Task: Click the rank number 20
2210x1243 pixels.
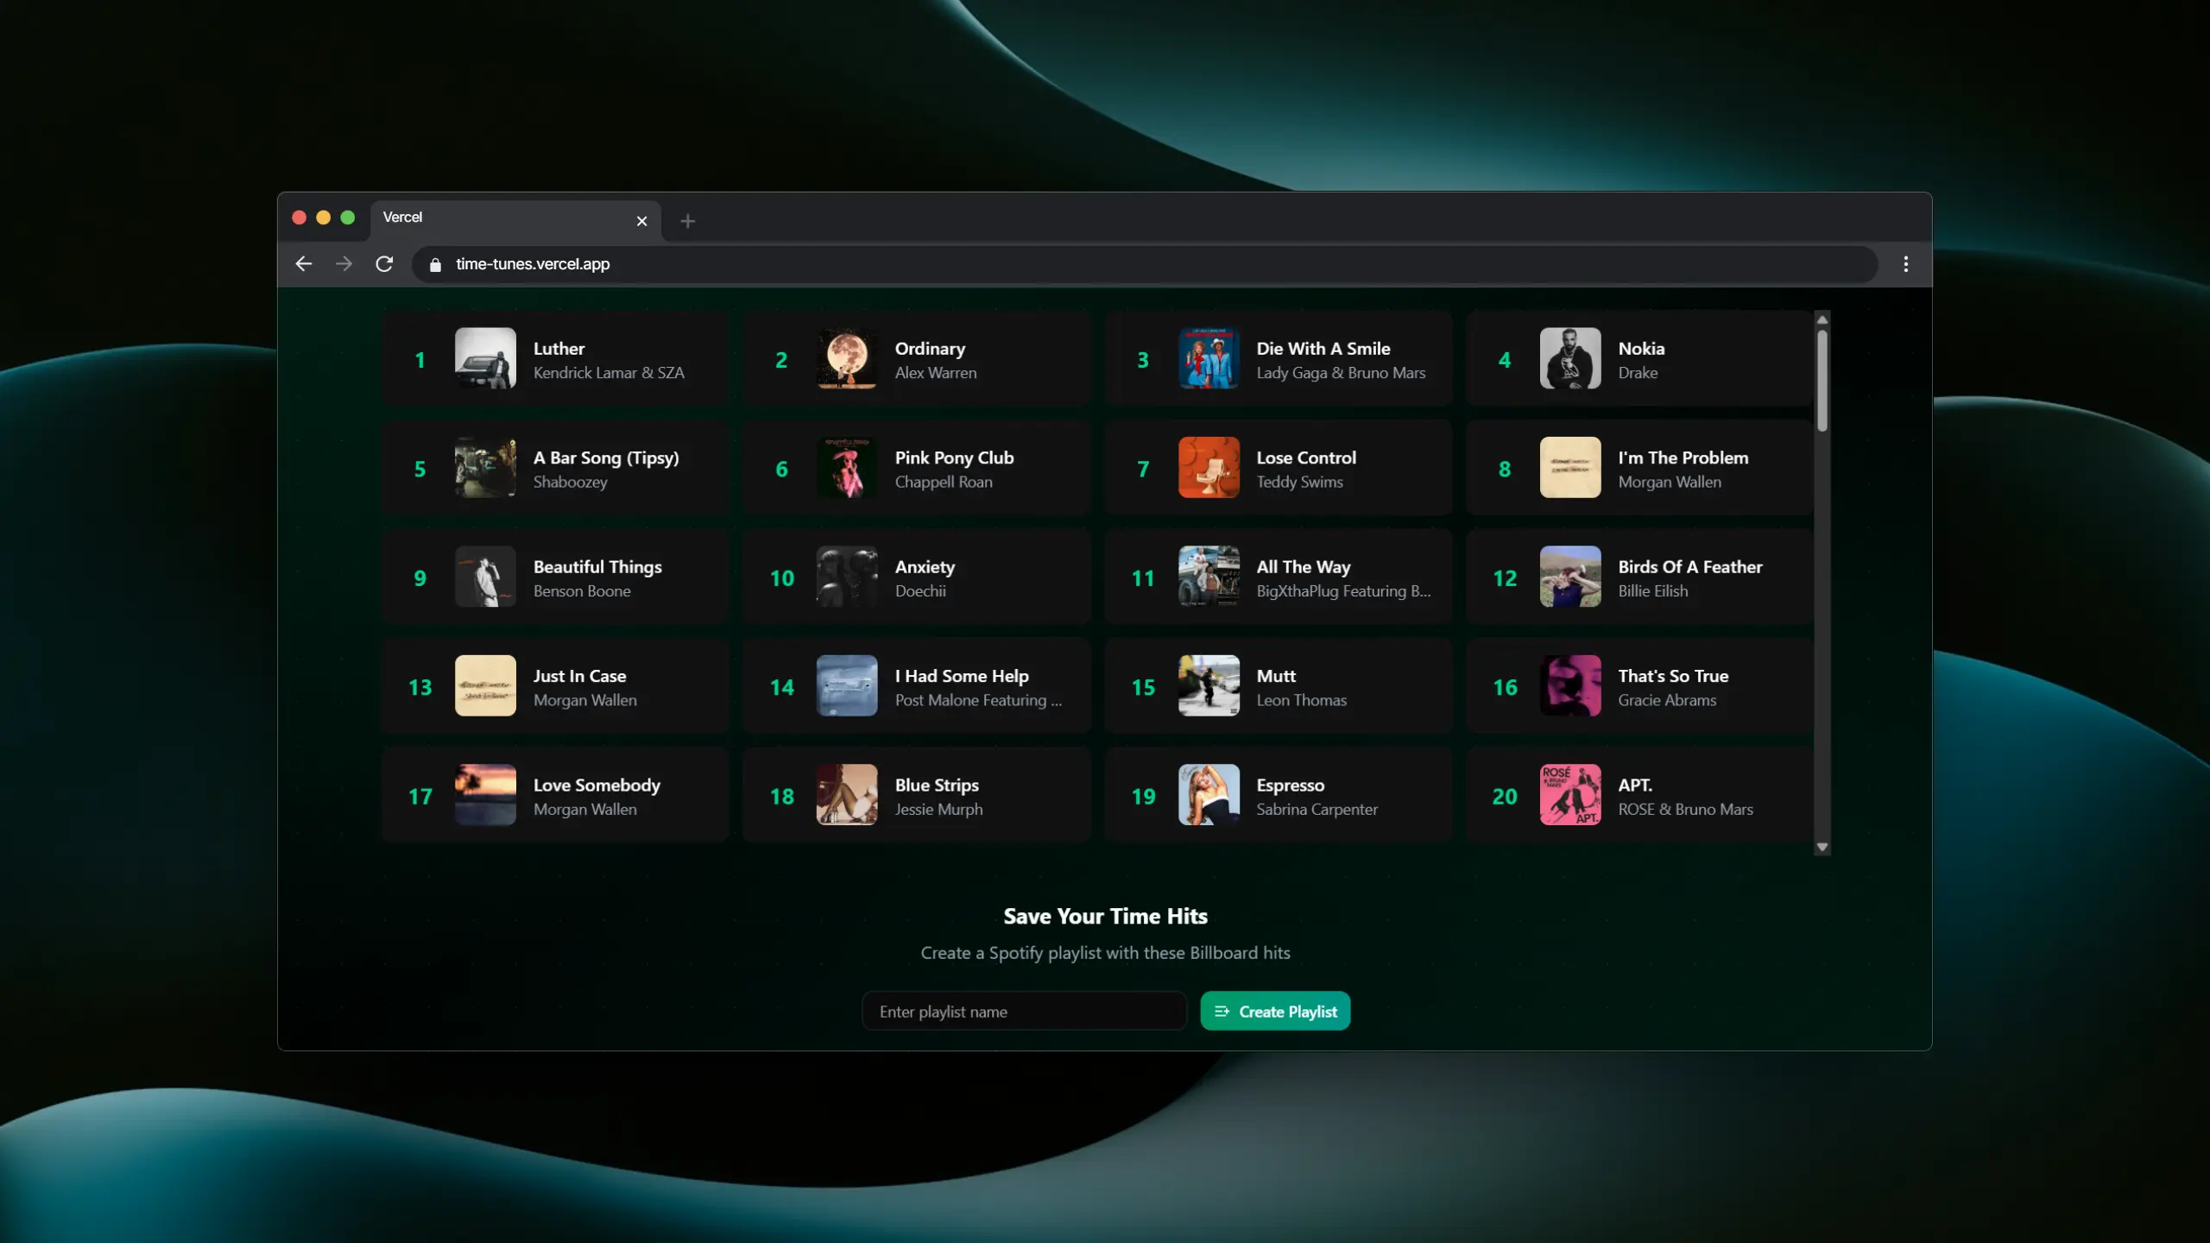Action: point(1505,797)
